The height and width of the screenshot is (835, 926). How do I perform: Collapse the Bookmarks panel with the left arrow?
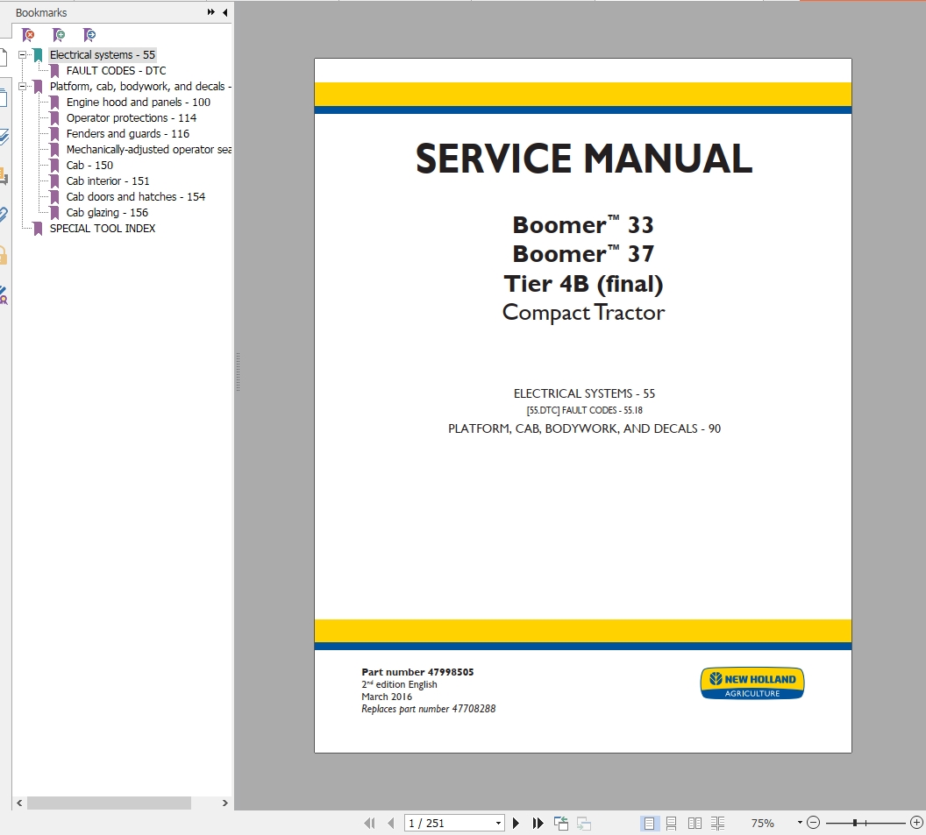pyautogui.click(x=225, y=11)
